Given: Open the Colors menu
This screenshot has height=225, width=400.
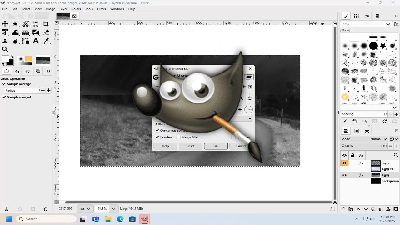Looking at the screenshot, I should coord(76,9).
